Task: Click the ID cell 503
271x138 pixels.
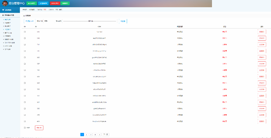Action: coord(38,89)
